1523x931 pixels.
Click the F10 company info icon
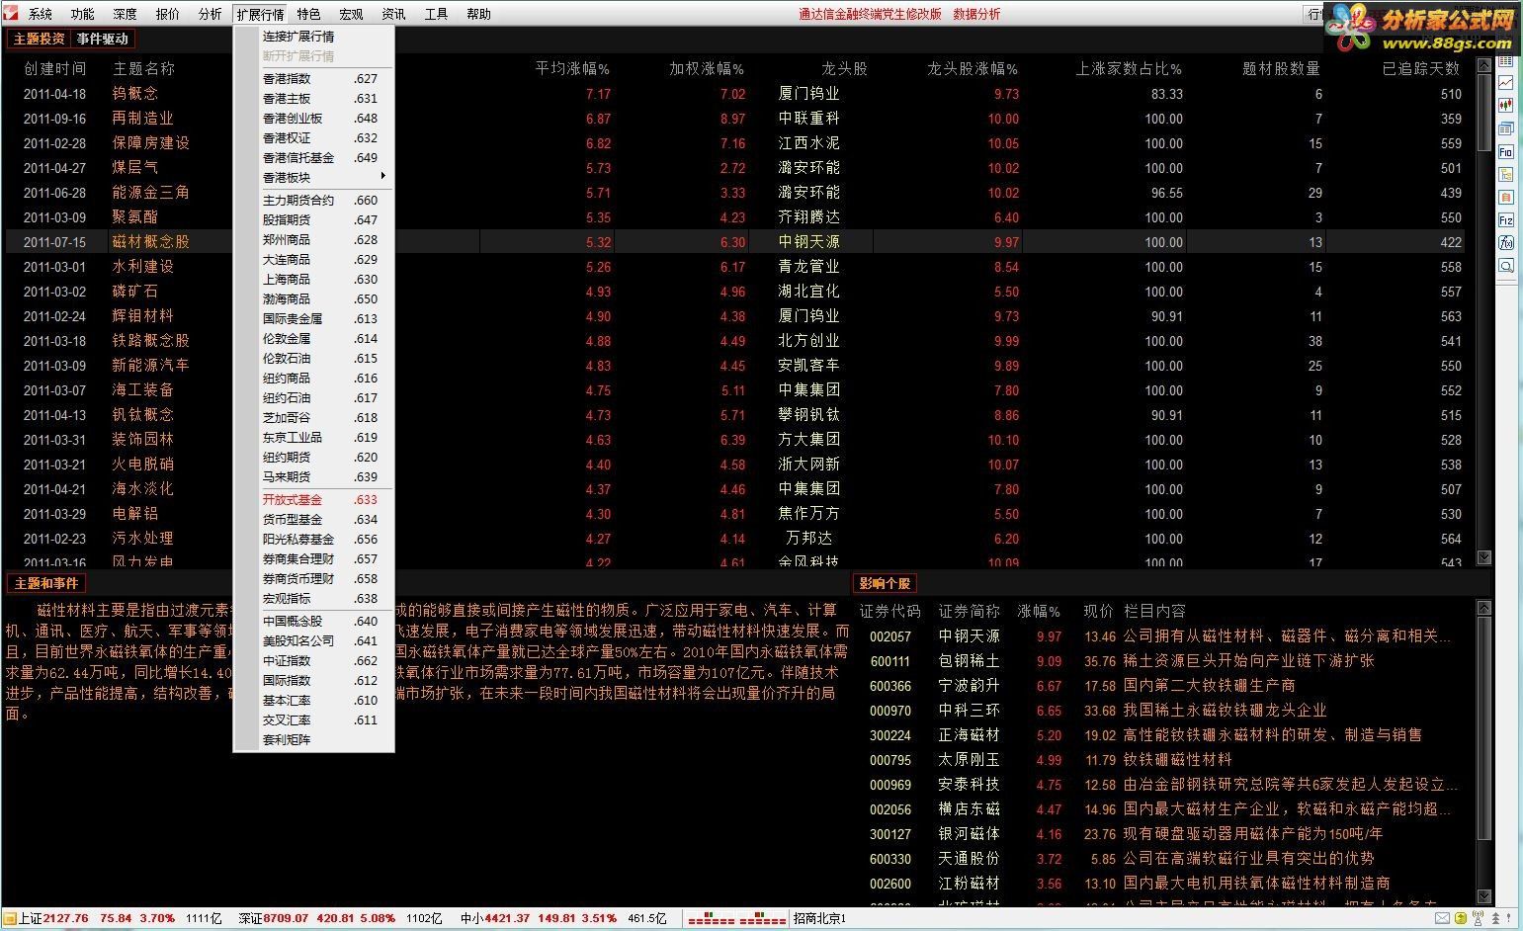coord(1506,152)
